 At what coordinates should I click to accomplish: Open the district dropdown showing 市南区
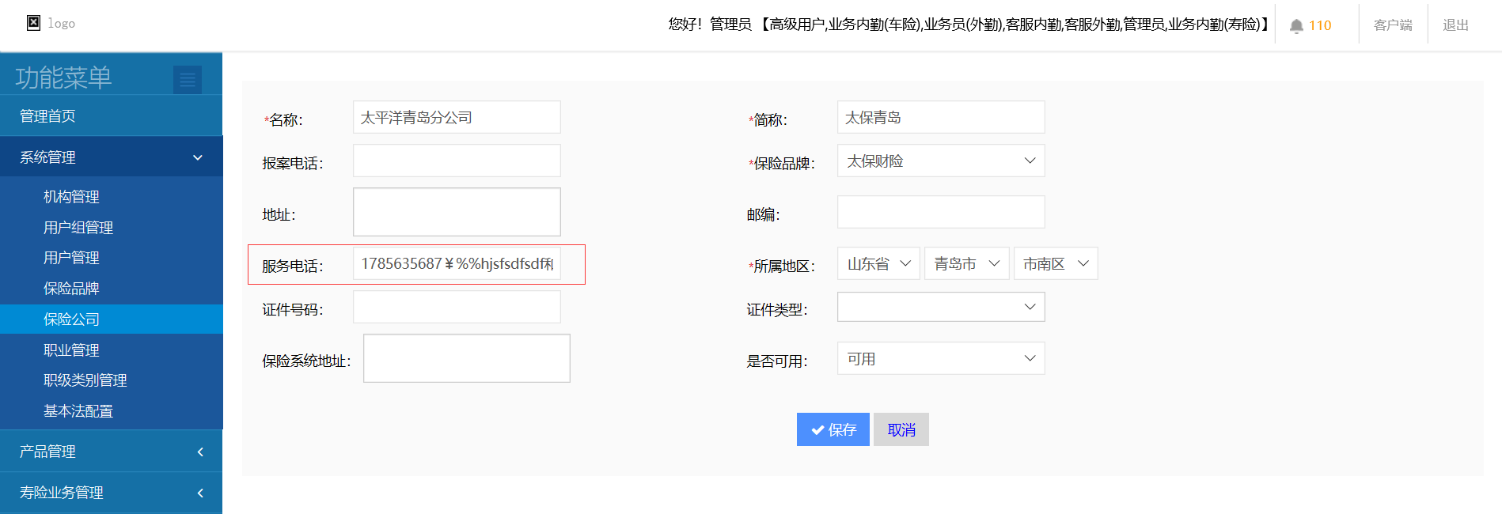pos(1056,263)
